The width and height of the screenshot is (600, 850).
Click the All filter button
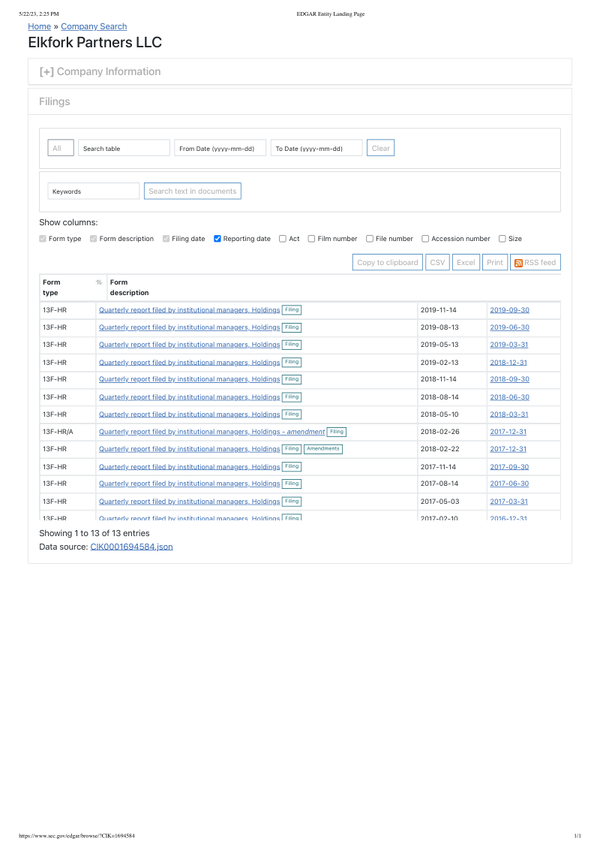(61, 148)
